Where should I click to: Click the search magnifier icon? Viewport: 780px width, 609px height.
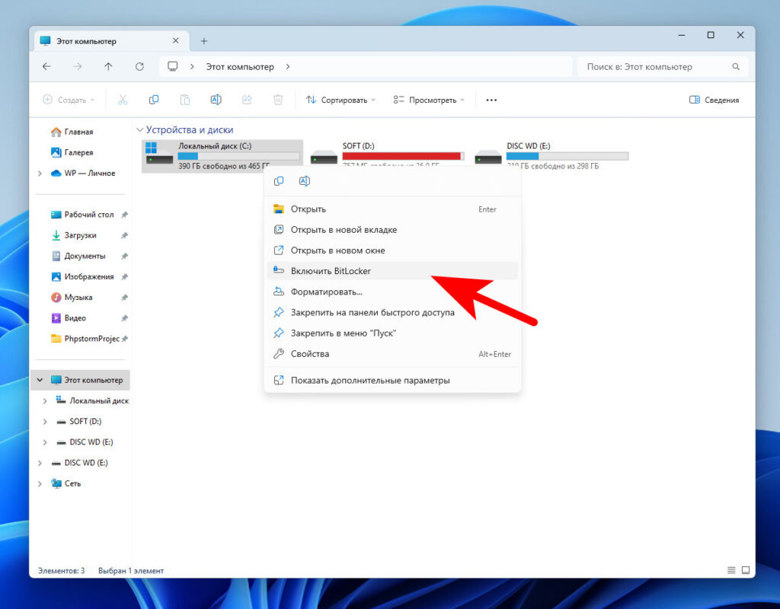[x=736, y=67]
